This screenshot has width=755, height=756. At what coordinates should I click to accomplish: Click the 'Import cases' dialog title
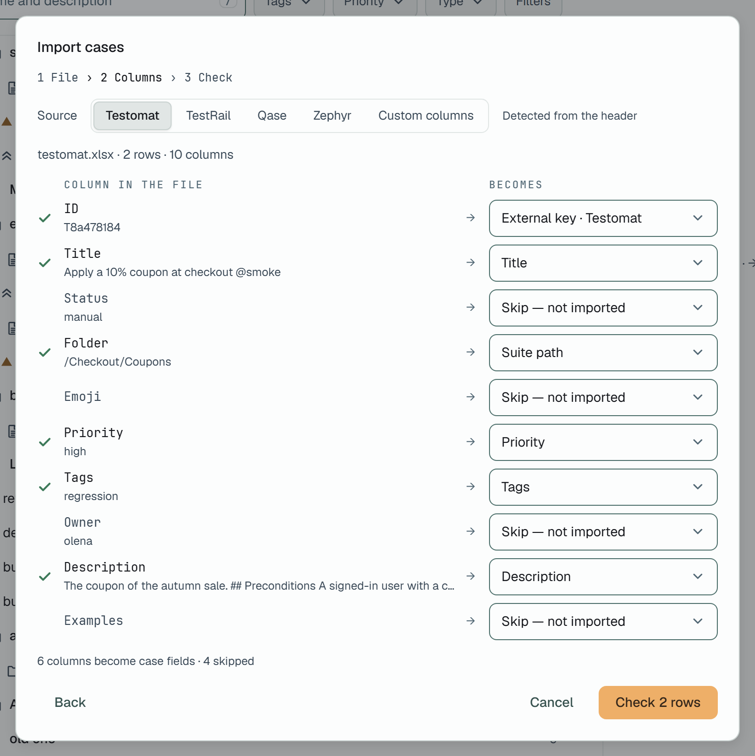point(81,47)
